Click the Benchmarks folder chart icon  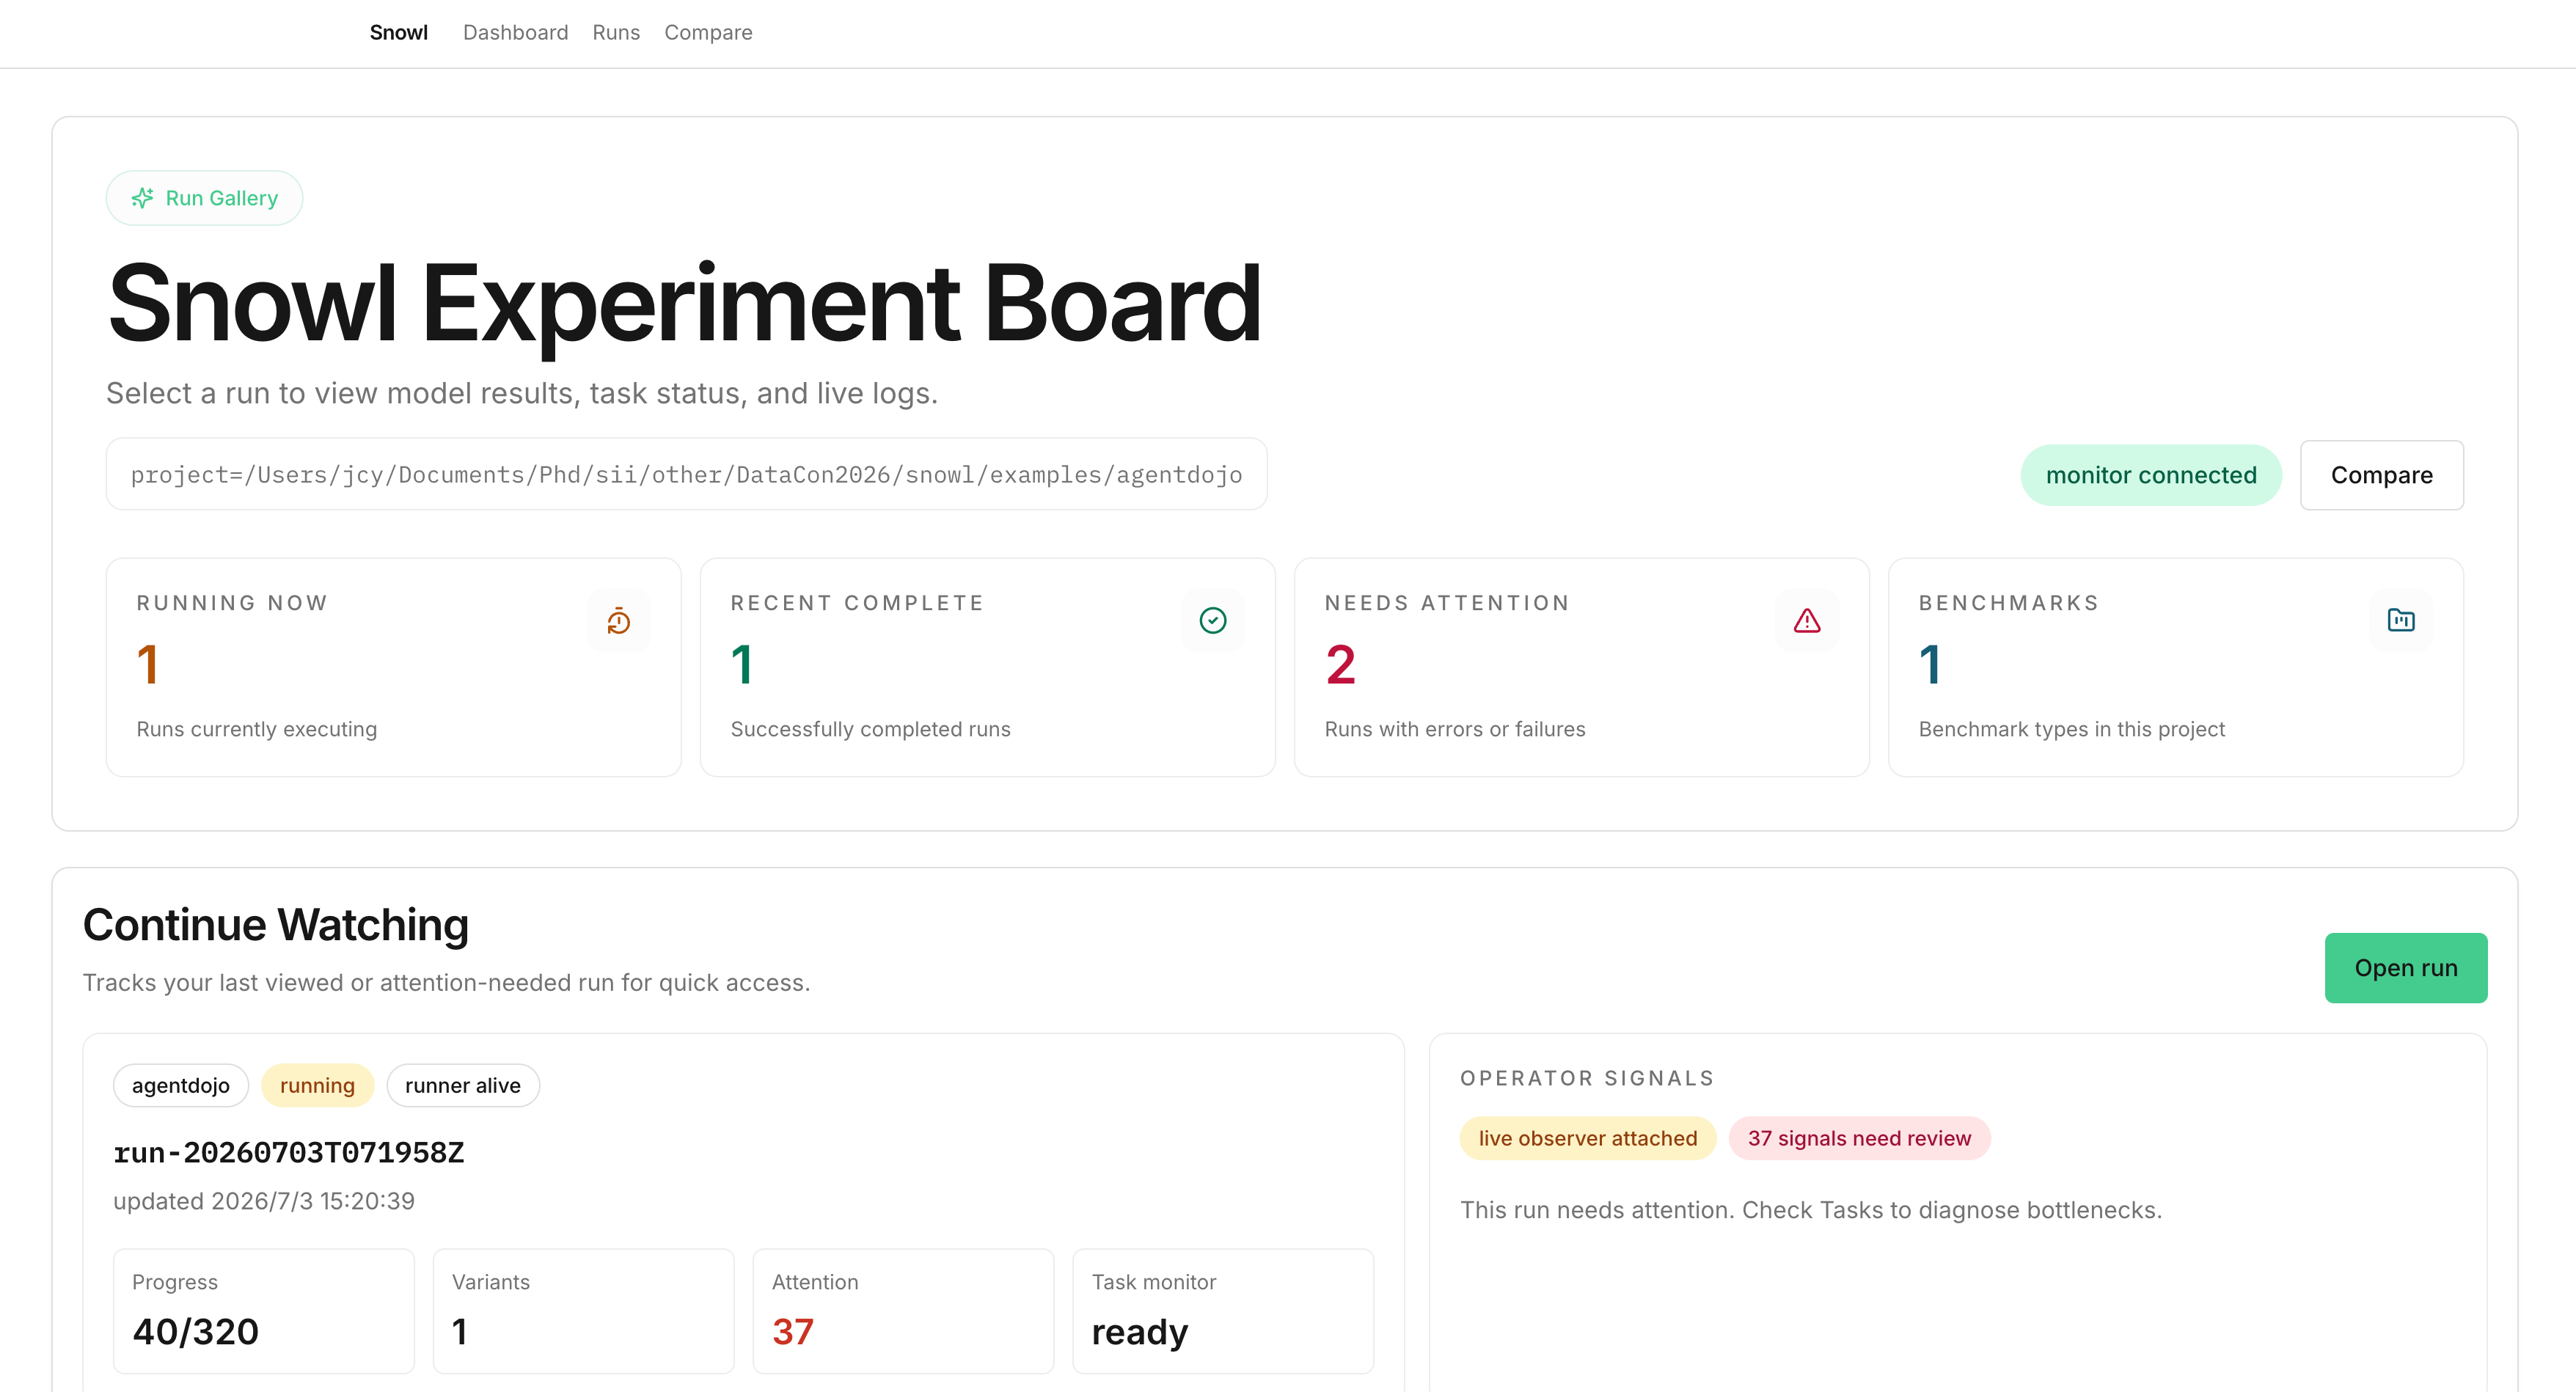(2401, 621)
